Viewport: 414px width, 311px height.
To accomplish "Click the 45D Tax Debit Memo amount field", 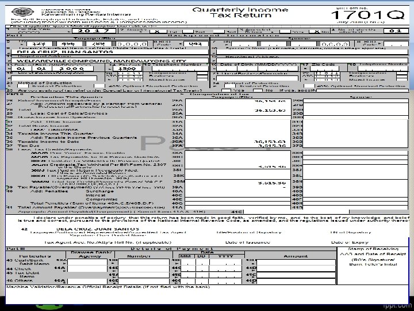I will tap(296, 275).
